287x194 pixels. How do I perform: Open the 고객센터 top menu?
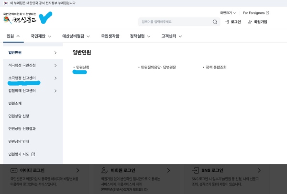[172, 36]
